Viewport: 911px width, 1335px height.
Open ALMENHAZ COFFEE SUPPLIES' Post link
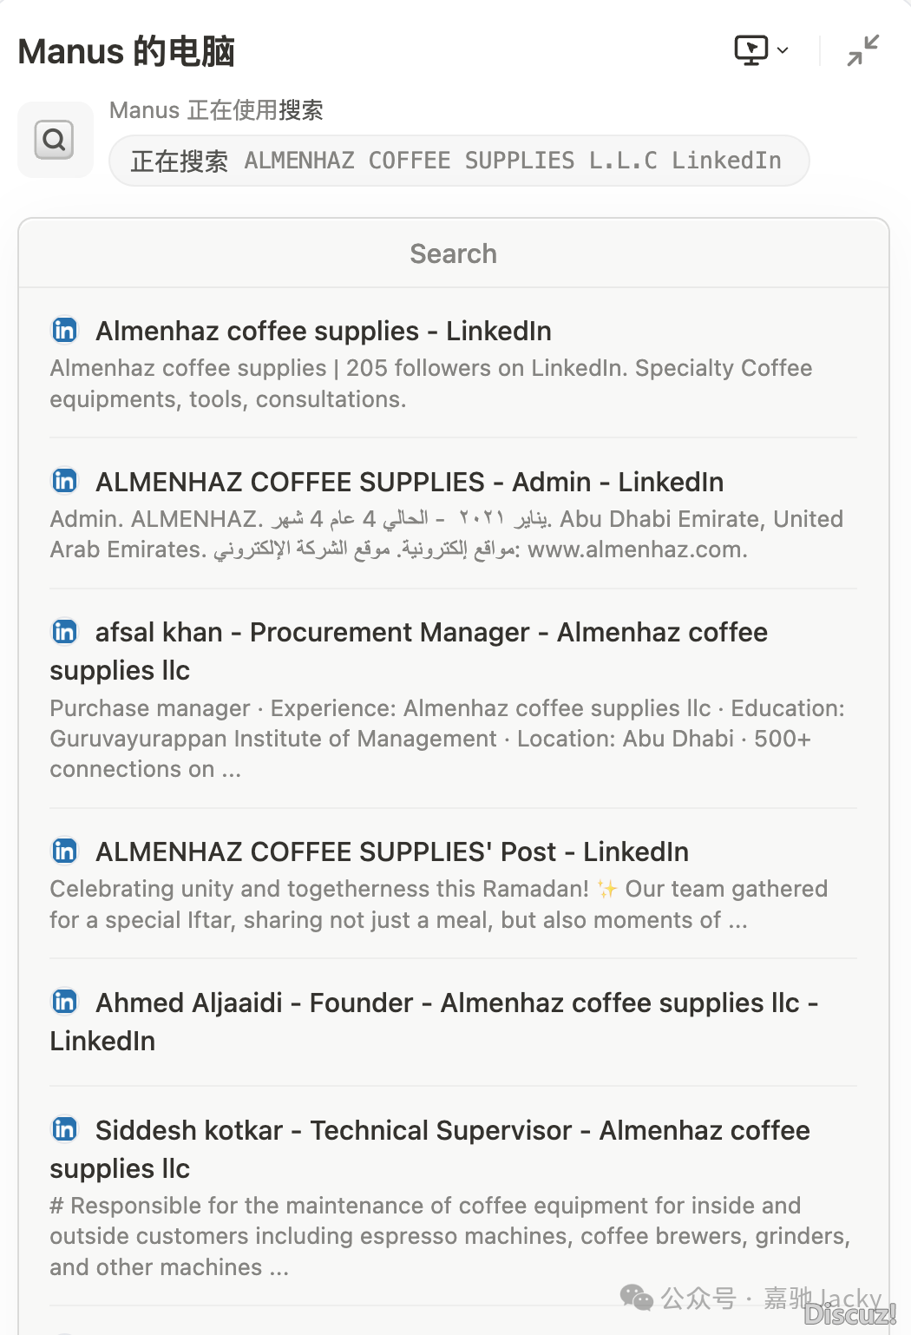coord(391,852)
